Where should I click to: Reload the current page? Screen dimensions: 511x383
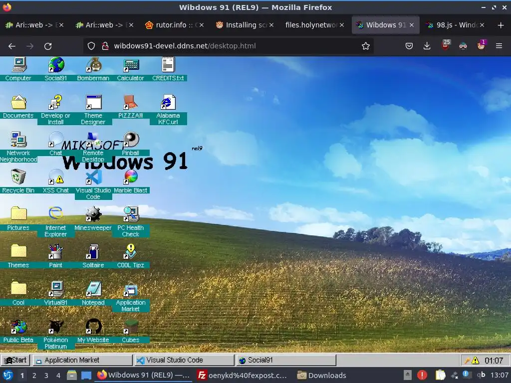[48, 46]
